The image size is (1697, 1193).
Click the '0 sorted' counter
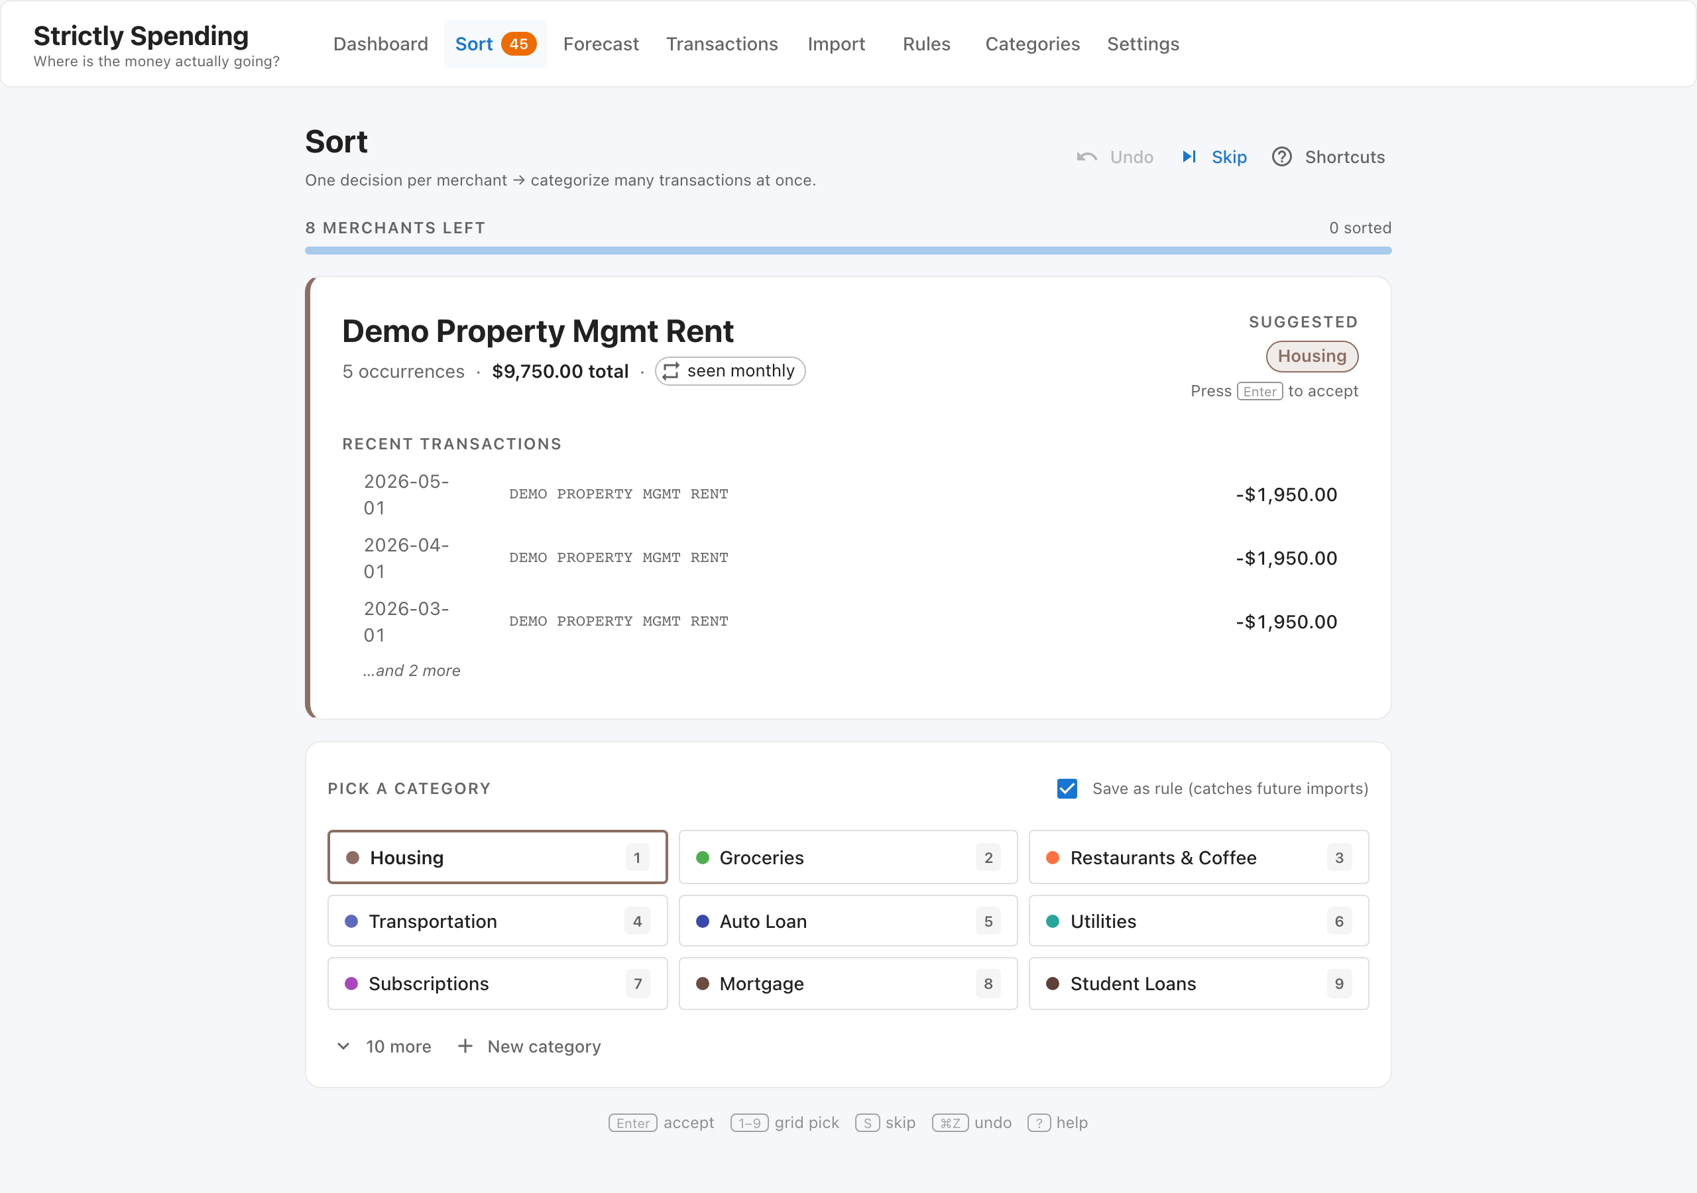click(x=1360, y=227)
